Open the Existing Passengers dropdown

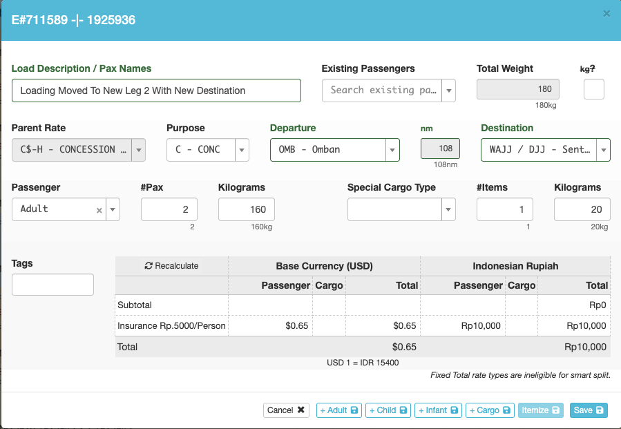(x=449, y=90)
